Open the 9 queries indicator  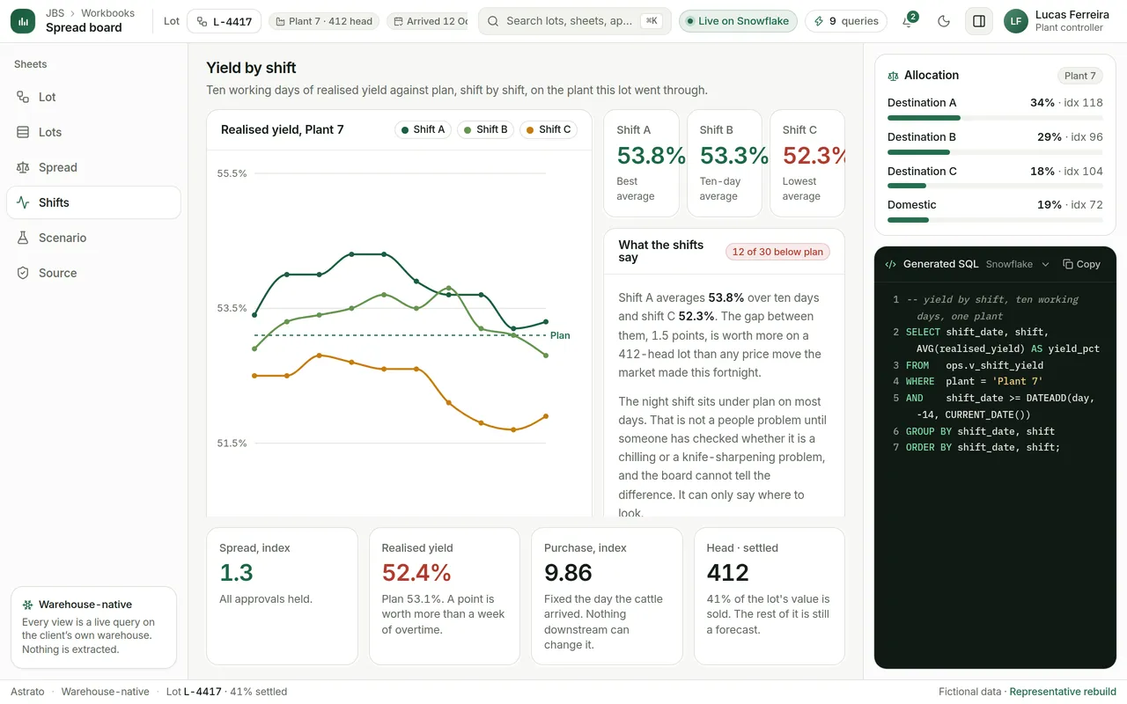coord(846,21)
